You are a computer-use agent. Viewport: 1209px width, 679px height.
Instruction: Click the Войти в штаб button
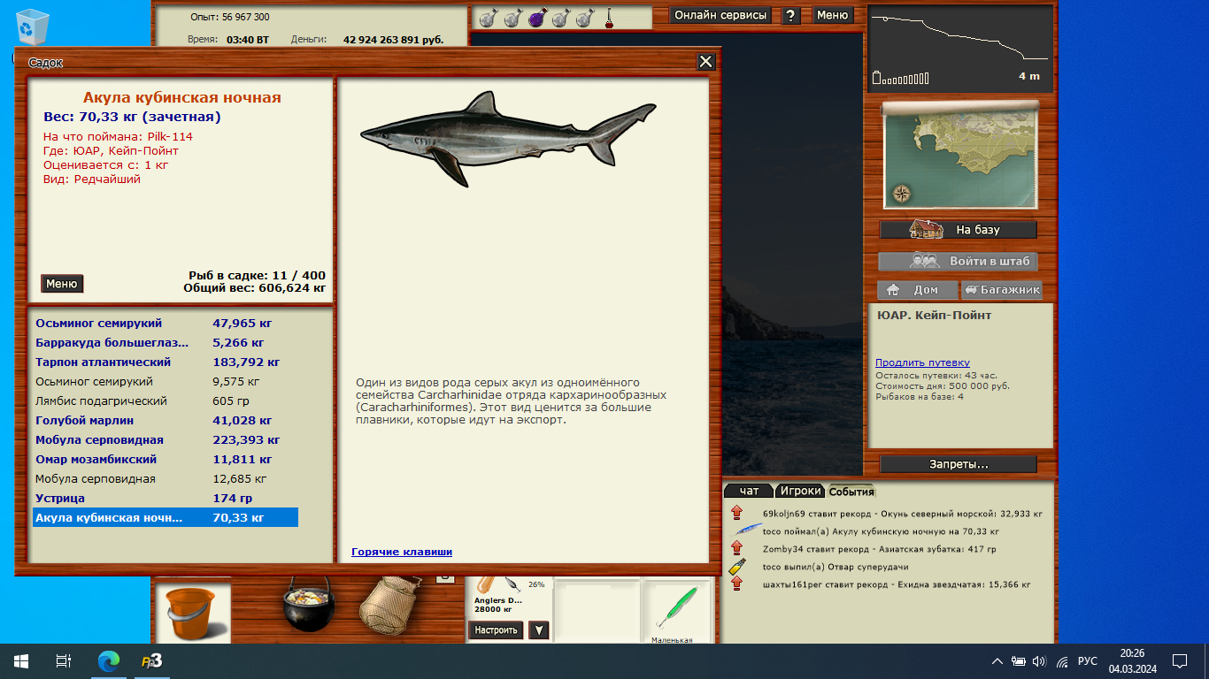(x=959, y=262)
